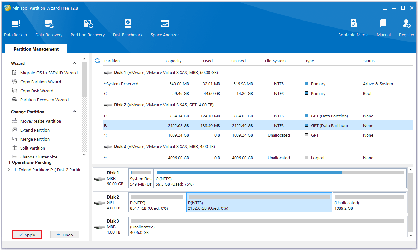Sort by the Unused column header

coord(238,61)
